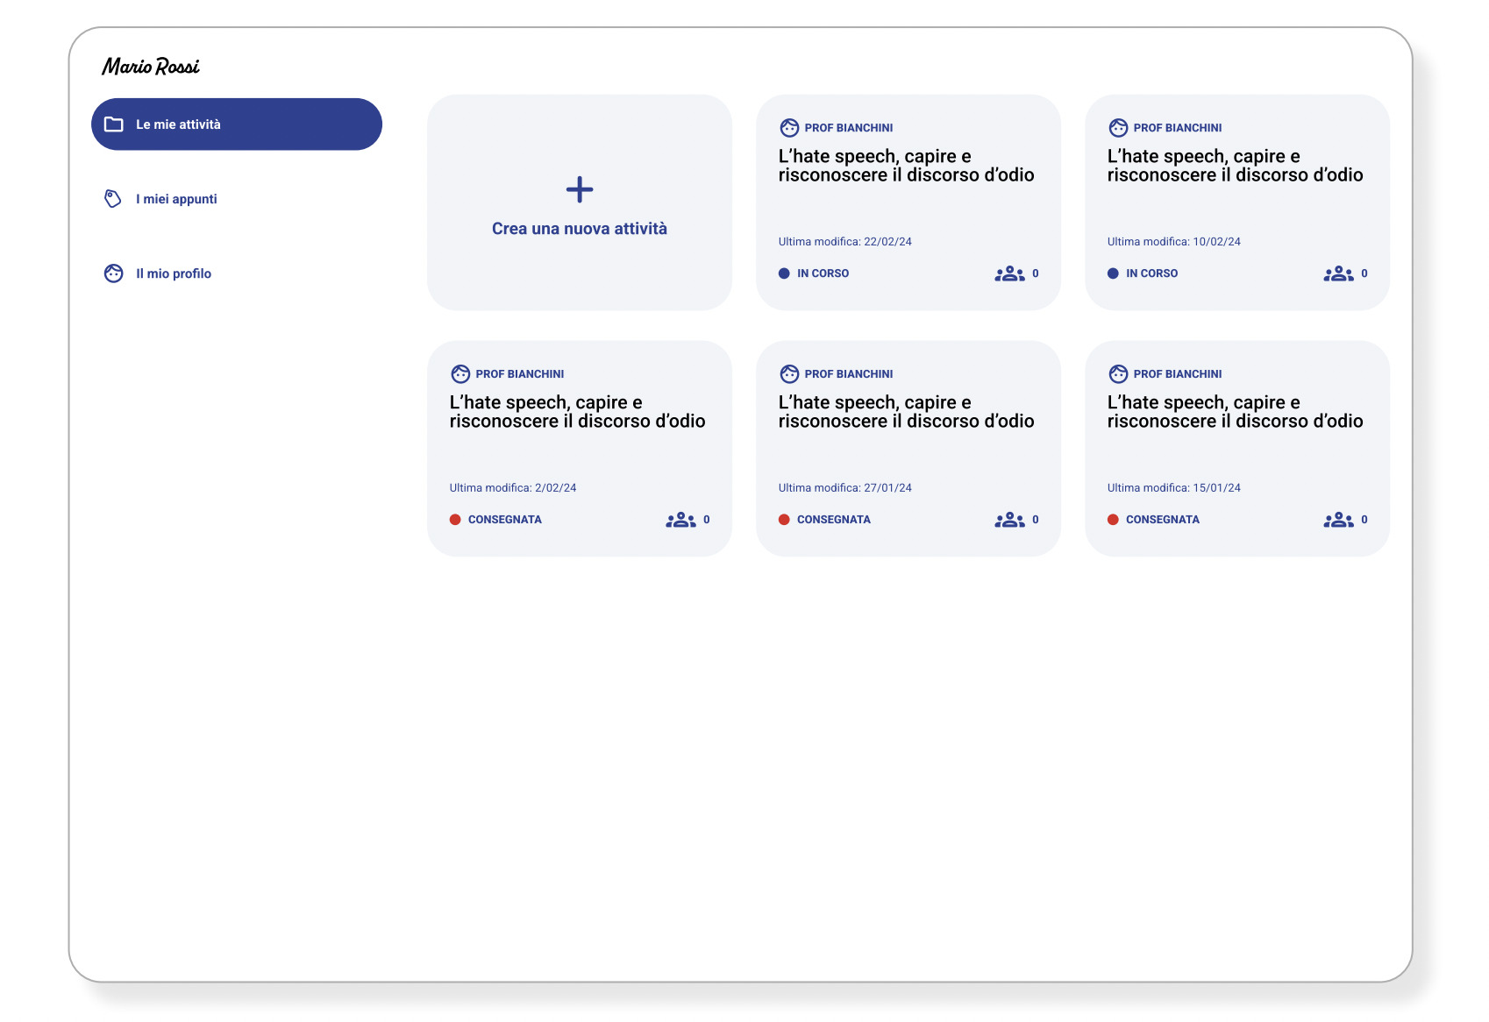1489x1022 pixels.
Task: Open Il mio profilo page
Action: [174, 273]
